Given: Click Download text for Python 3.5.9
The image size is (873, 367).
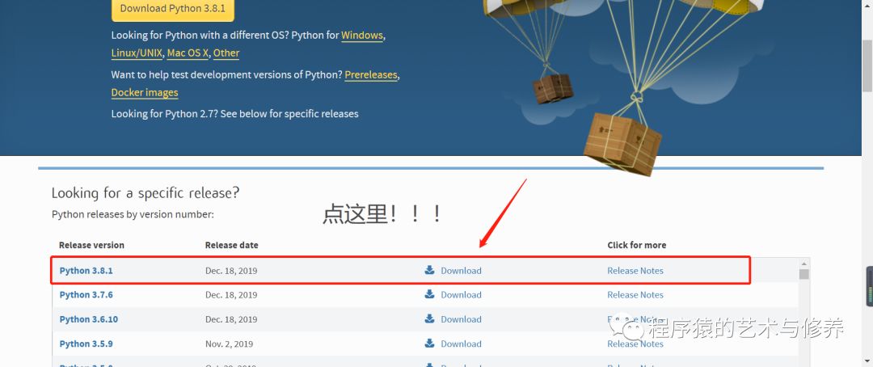Looking at the screenshot, I should 461,344.
